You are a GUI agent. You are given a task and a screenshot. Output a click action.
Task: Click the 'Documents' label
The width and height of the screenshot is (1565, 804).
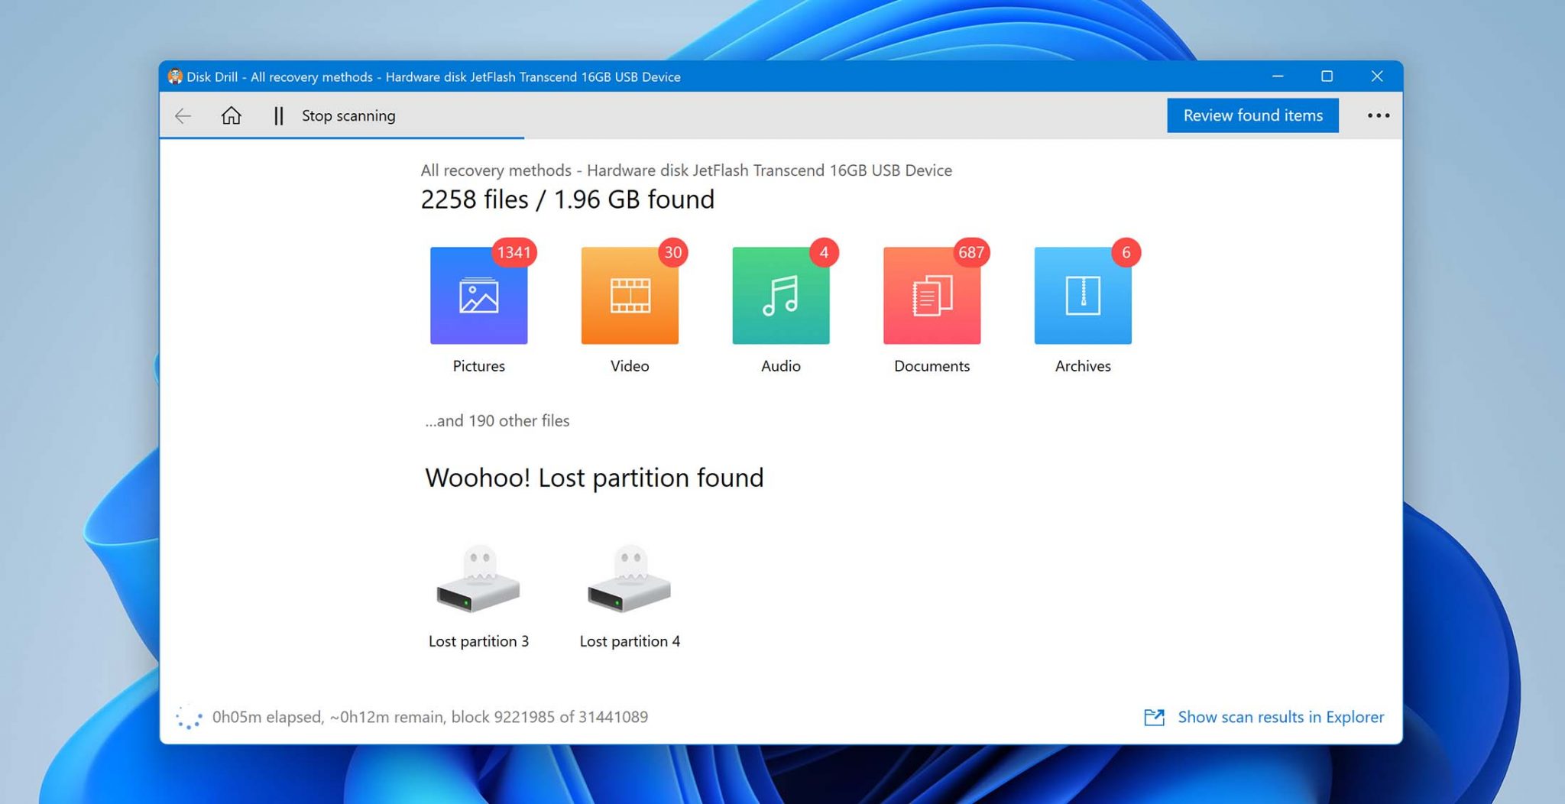(932, 366)
